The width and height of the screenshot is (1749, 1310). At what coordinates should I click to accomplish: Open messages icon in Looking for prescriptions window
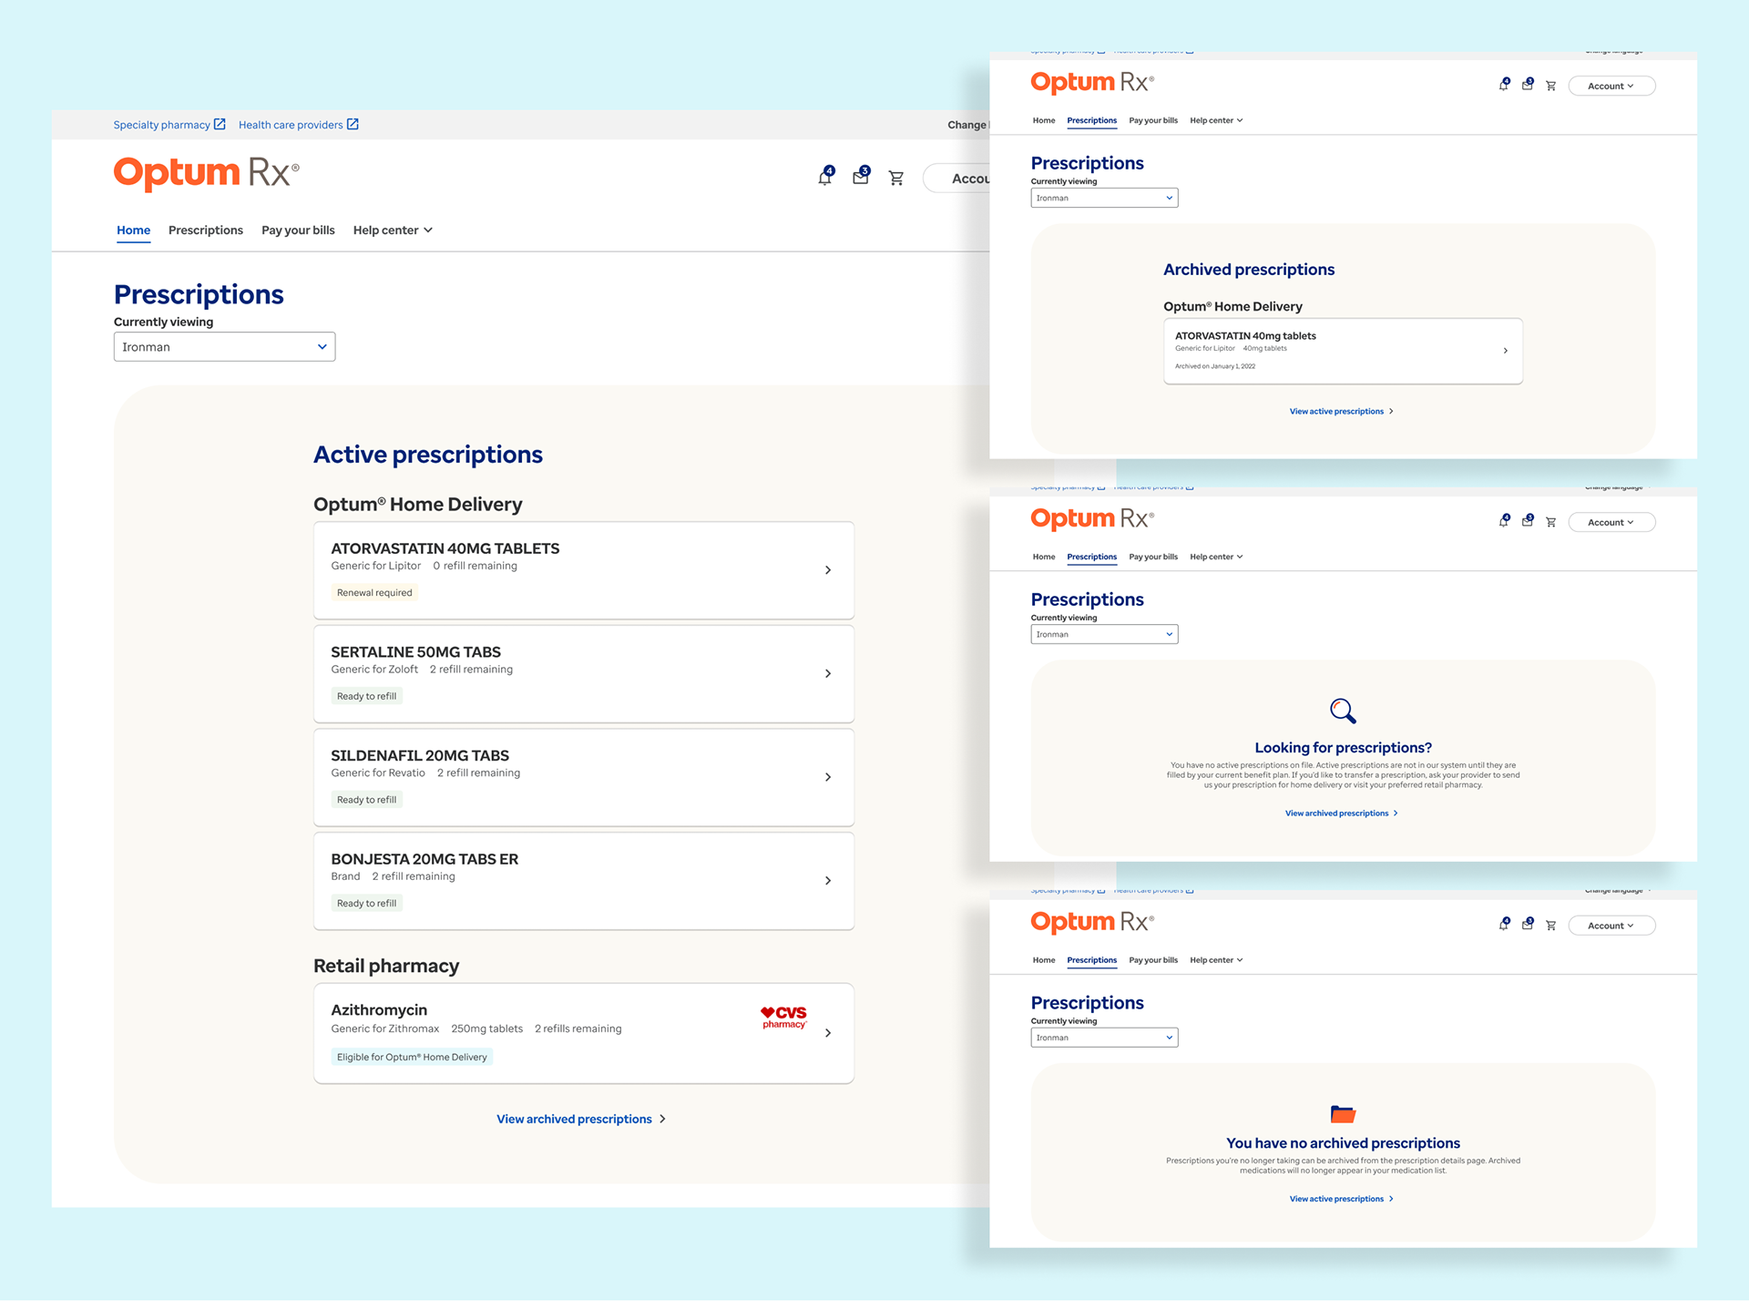click(1528, 521)
